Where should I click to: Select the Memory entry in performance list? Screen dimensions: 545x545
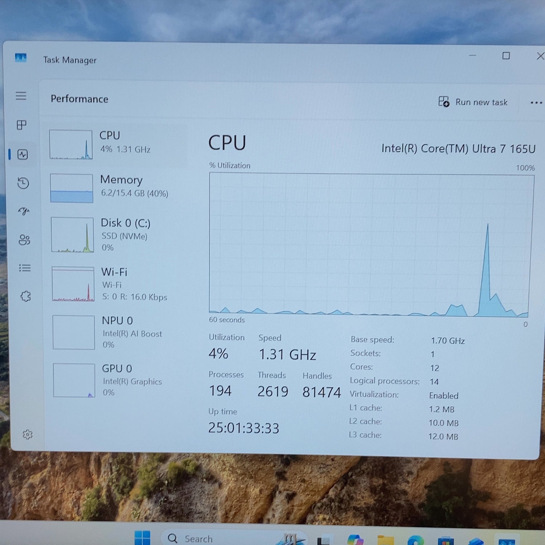coord(116,188)
